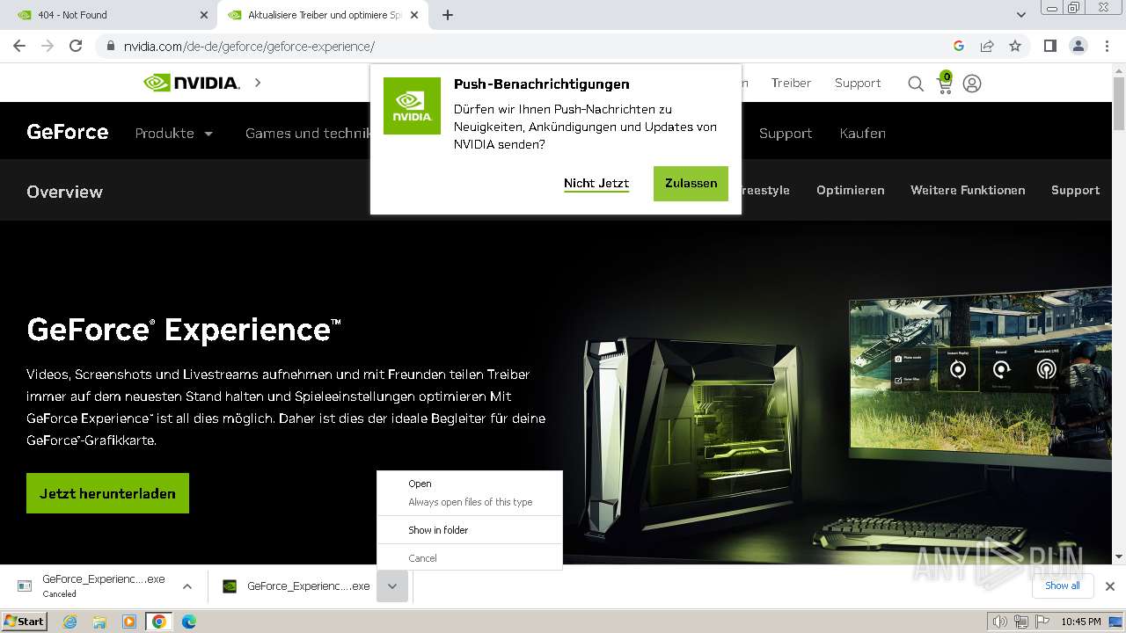Viewport: 1126px width, 633px height.
Task: Toggle the second GeForce_Experience download menu arrow
Action: click(392, 586)
